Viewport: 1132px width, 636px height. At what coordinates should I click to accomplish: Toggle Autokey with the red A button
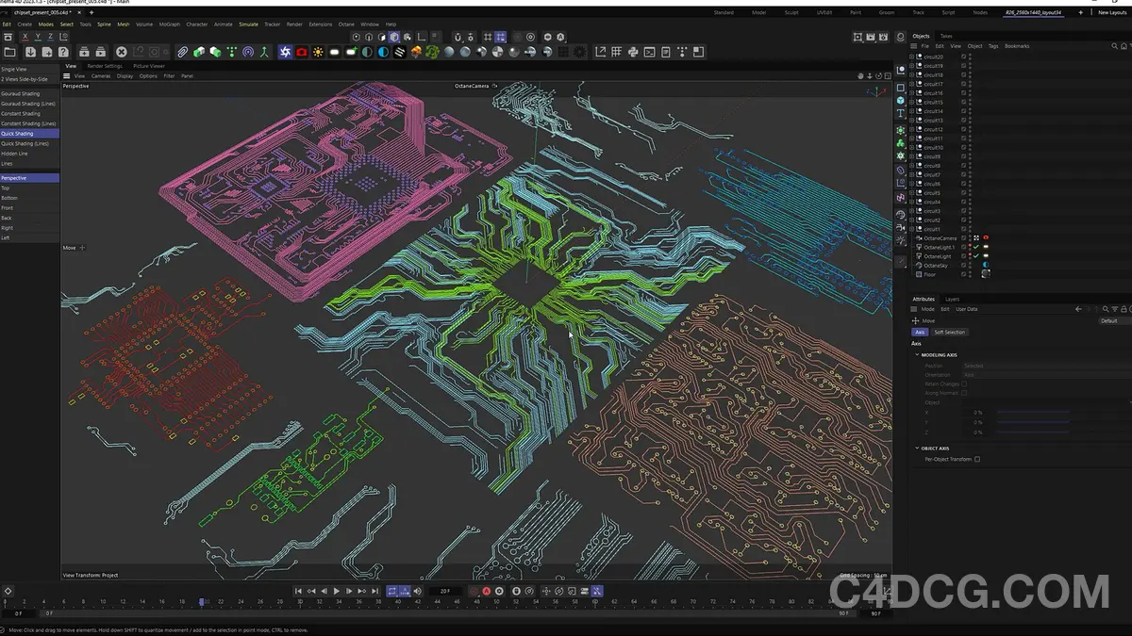tap(486, 591)
